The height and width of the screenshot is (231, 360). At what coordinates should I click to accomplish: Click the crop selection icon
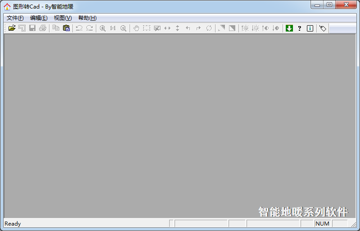coord(157,28)
